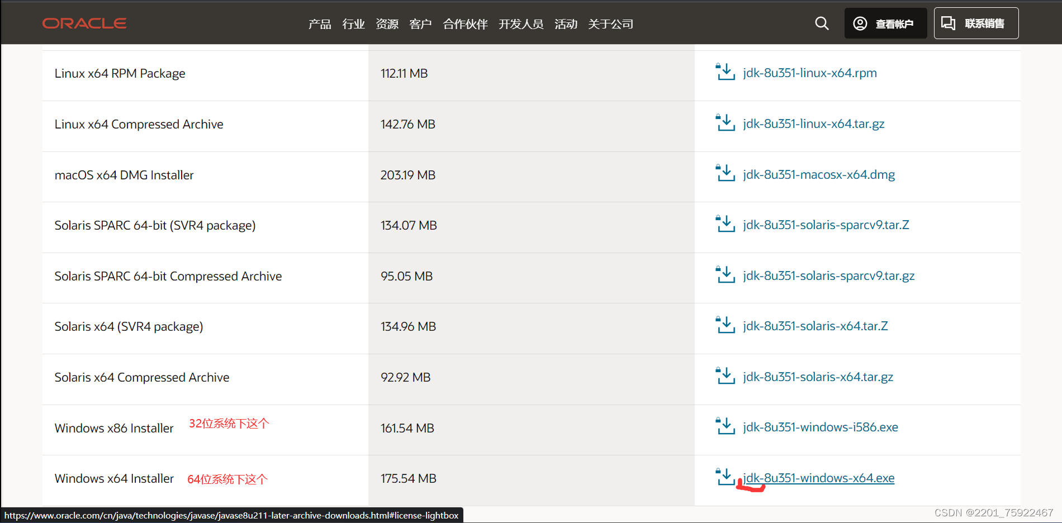Open the 关于公司 menu
The width and height of the screenshot is (1062, 523).
[610, 24]
